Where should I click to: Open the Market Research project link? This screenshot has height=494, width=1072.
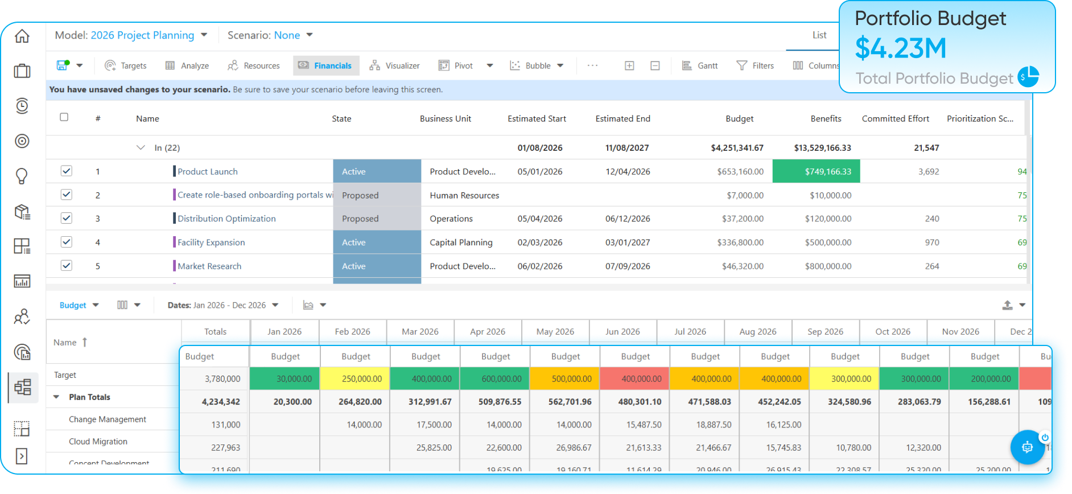tap(209, 266)
